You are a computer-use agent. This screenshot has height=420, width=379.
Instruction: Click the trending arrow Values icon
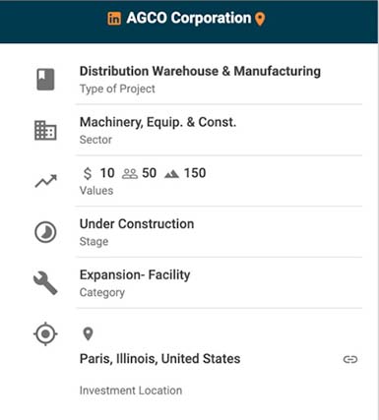(45, 181)
